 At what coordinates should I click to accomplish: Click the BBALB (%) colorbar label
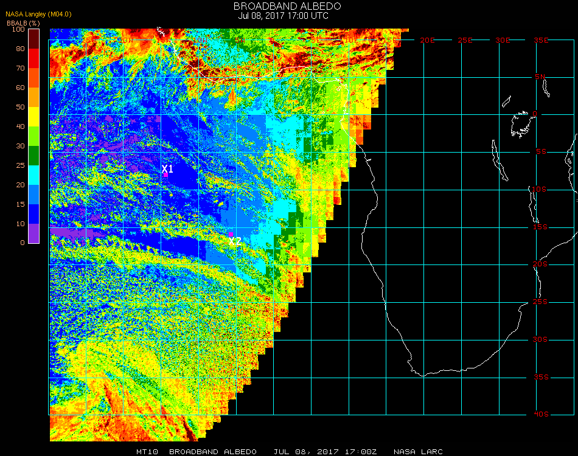(24, 22)
